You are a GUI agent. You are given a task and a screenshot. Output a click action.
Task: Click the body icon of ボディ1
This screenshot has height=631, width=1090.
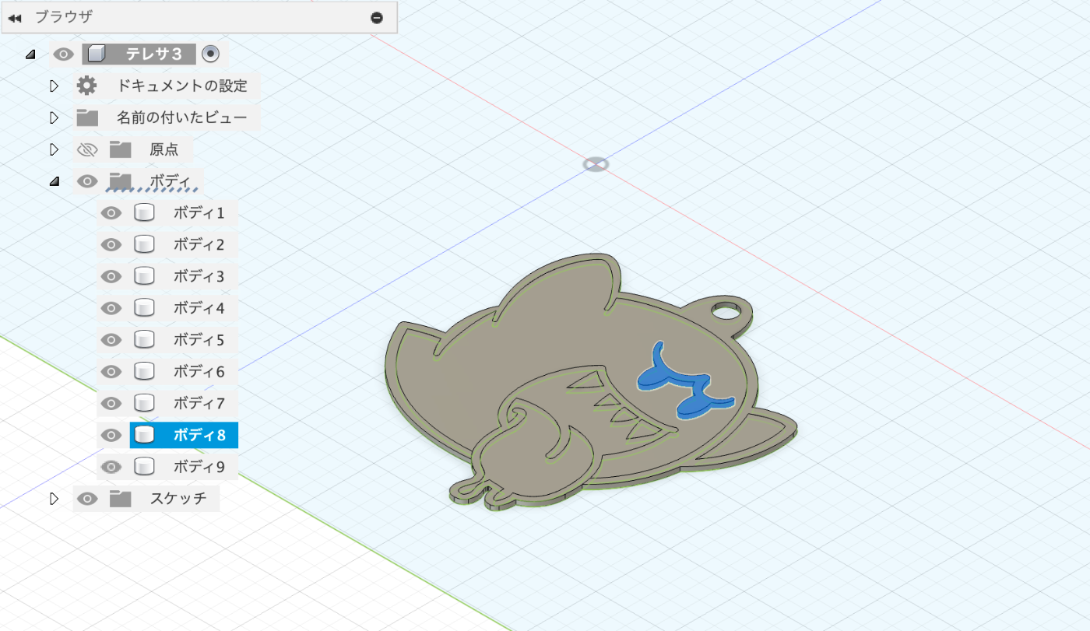[x=143, y=213]
